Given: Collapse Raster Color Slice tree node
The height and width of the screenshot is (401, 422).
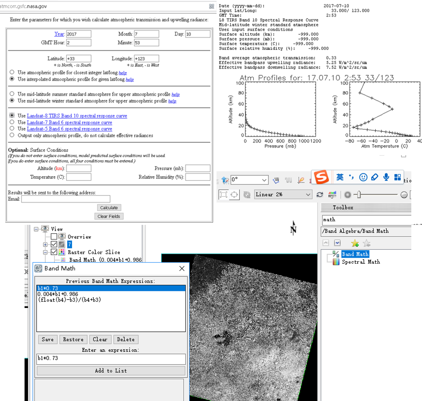Looking at the screenshot, I should (45, 252).
